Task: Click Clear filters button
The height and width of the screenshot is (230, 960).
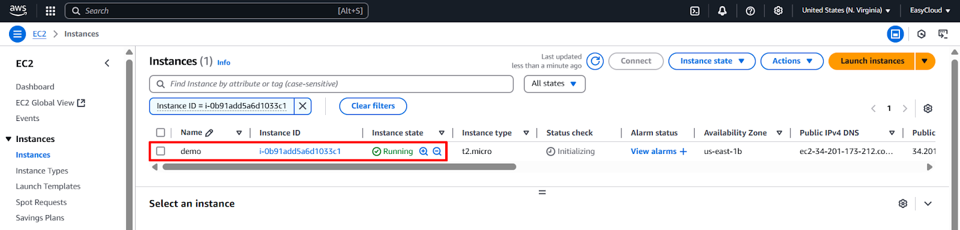Action: tap(373, 106)
